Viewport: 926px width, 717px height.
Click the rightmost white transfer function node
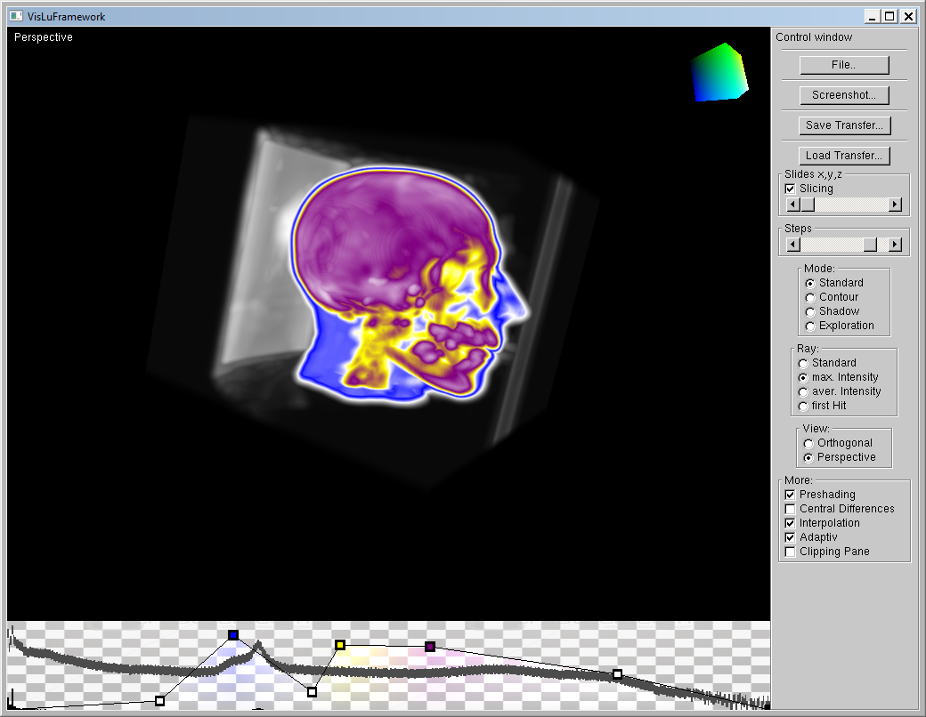coord(618,674)
